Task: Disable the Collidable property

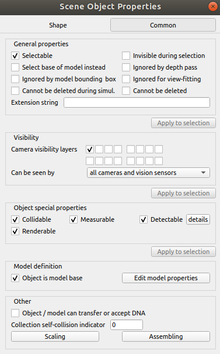Action: click(15, 219)
